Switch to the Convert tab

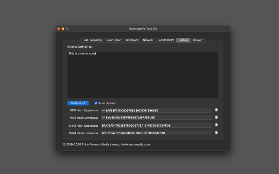(x=198, y=40)
